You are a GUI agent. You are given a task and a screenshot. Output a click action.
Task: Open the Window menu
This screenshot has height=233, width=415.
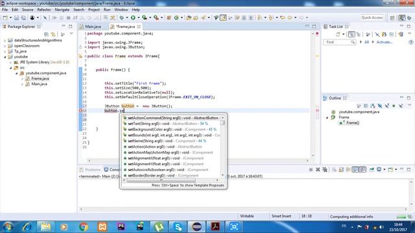[121, 10]
